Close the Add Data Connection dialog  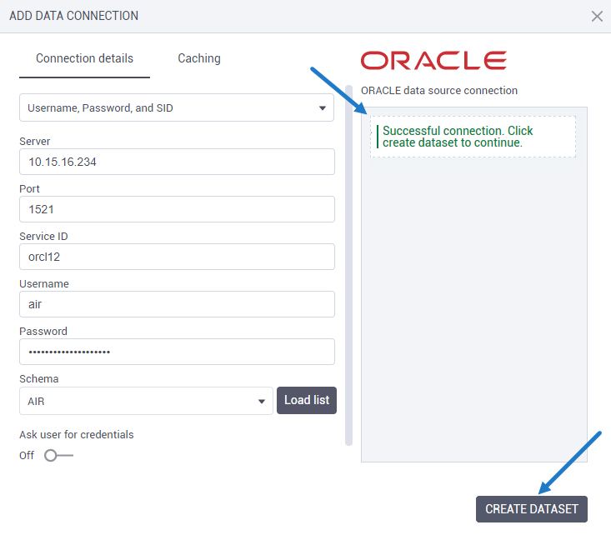[x=597, y=16]
